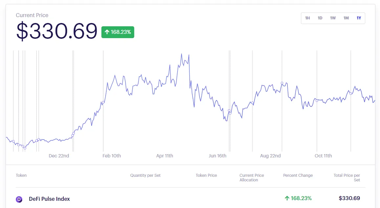This screenshot has width=380, height=208.
Task: Show the 1W chart view
Action: pyautogui.click(x=333, y=18)
